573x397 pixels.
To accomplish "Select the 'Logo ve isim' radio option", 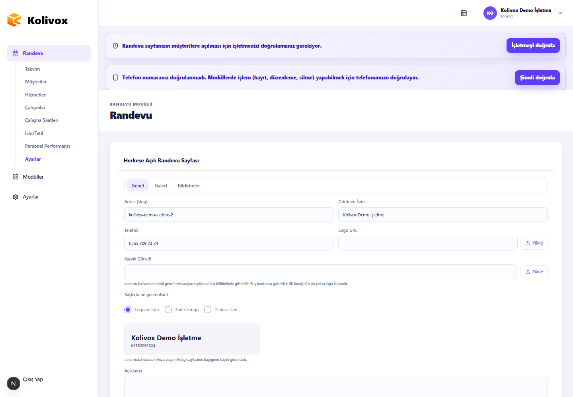I will point(128,310).
